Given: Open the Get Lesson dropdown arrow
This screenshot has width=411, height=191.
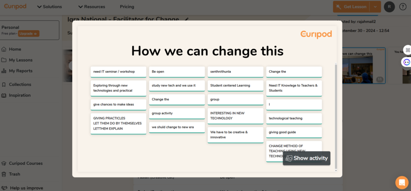Looking at the screenshot, I should point(375,7).
